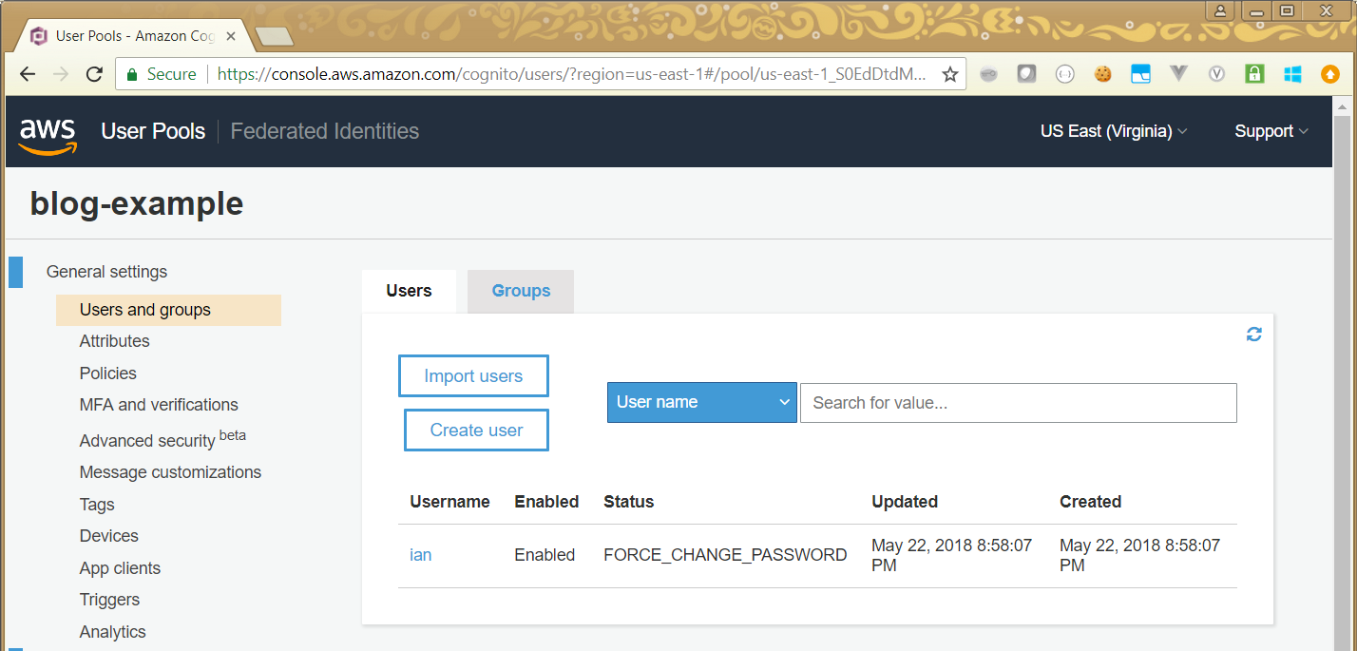Expand the US East (Virginia) region menu

tap(1113, 131)
